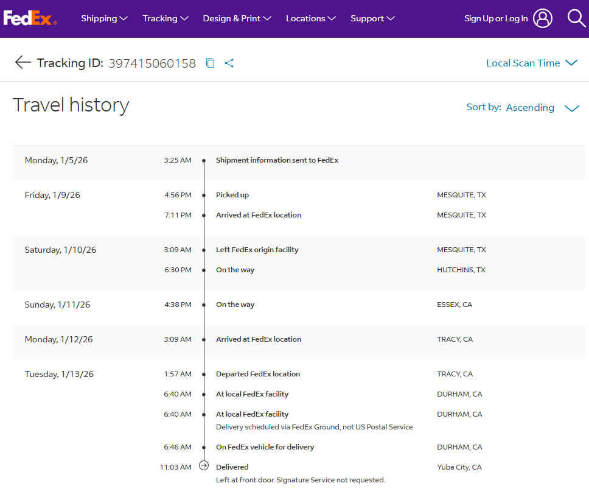
Task: Click the Travel history heading
Action: pos(71,105)
